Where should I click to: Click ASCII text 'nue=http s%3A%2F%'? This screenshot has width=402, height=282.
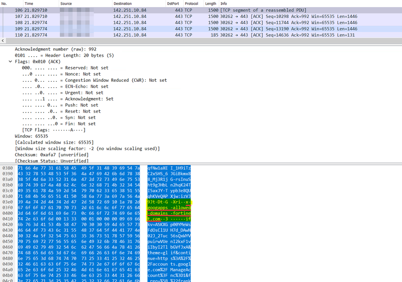coord(169,258)
